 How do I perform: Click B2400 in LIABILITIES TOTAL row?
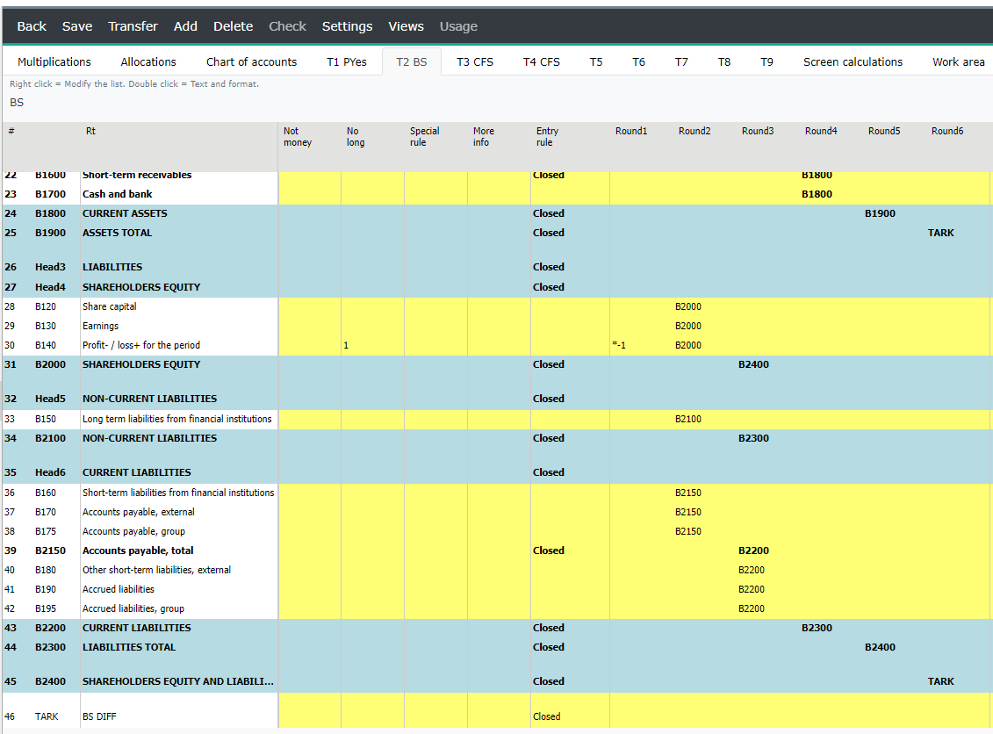pyautogui.click(x=881, y=647)
